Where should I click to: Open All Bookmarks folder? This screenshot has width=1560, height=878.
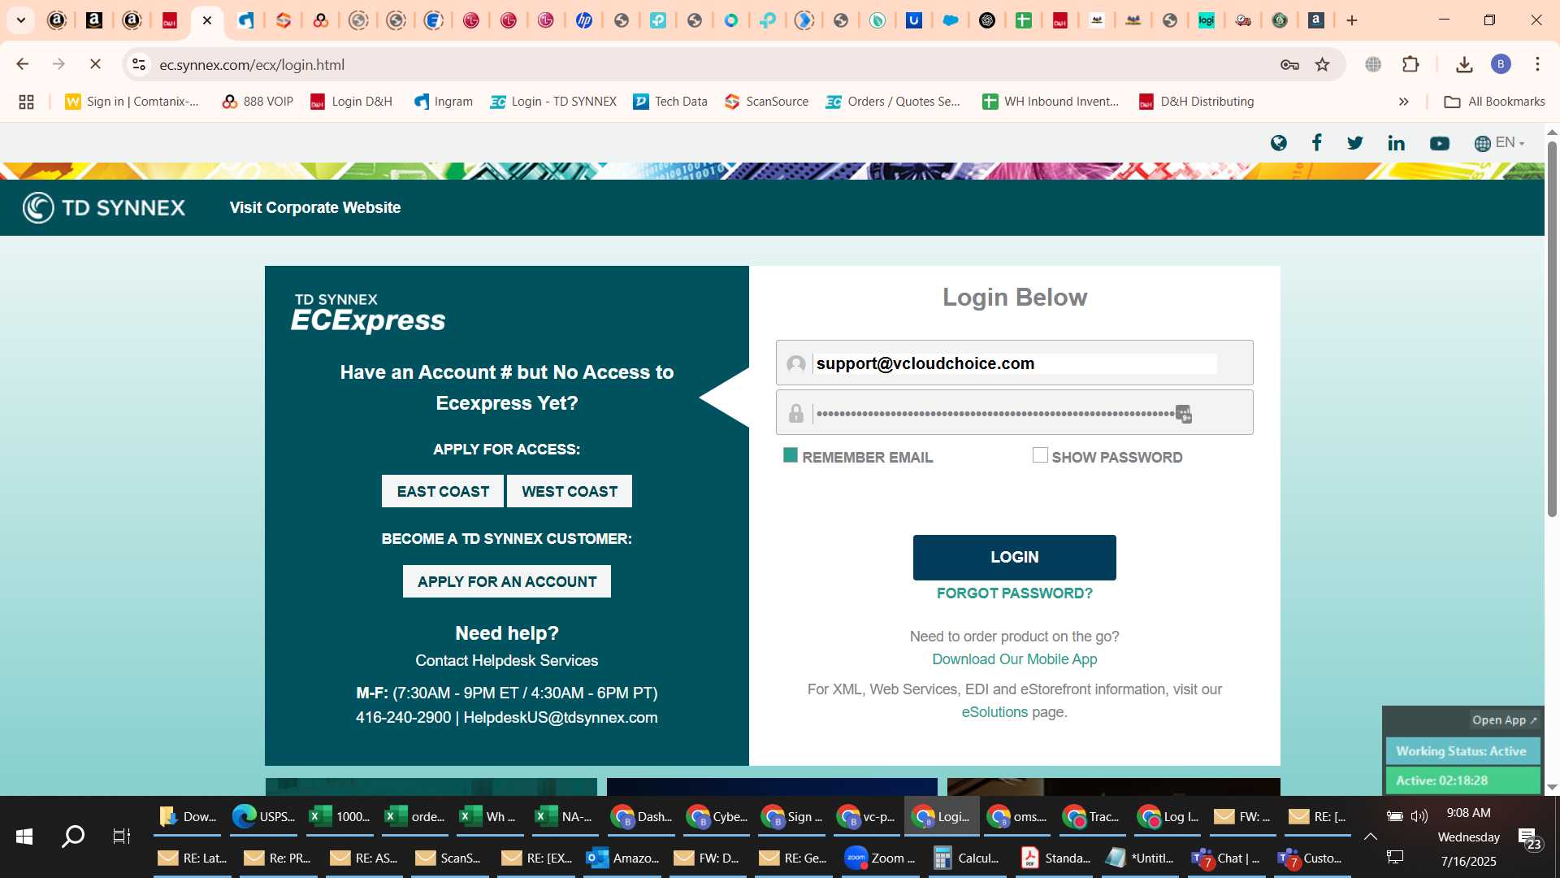click(1494, 102)
